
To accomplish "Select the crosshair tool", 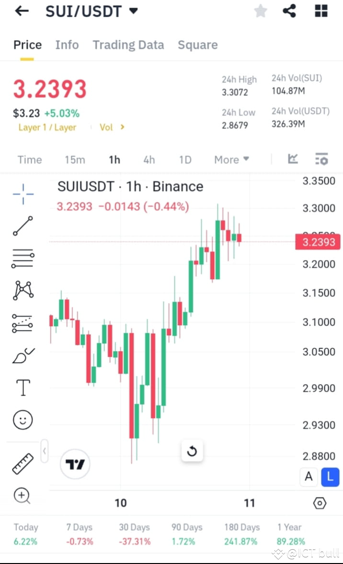I will point(22,194).
